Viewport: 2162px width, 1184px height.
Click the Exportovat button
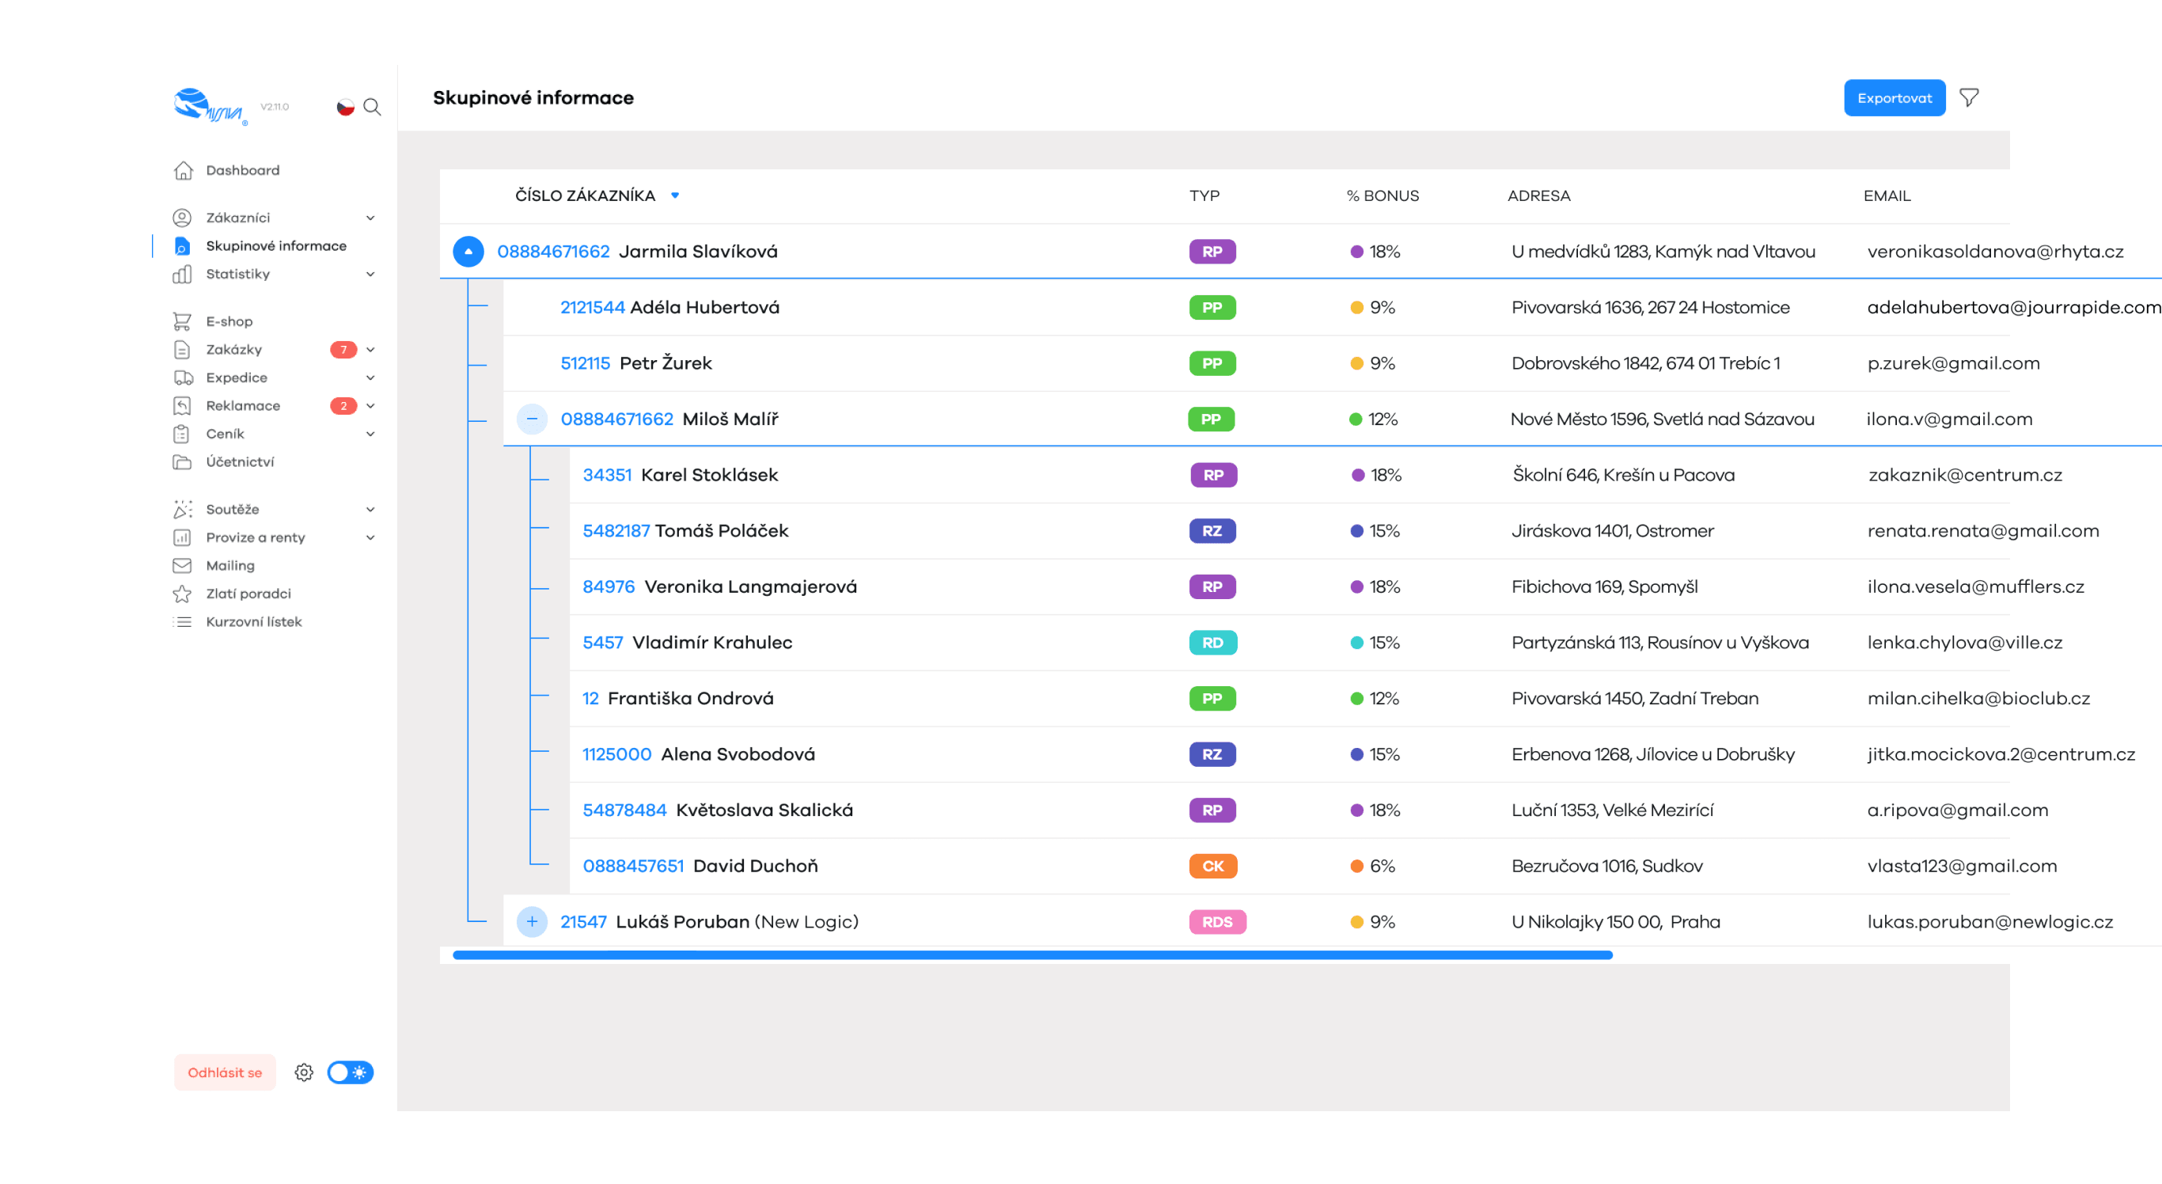coord(1895,98)
